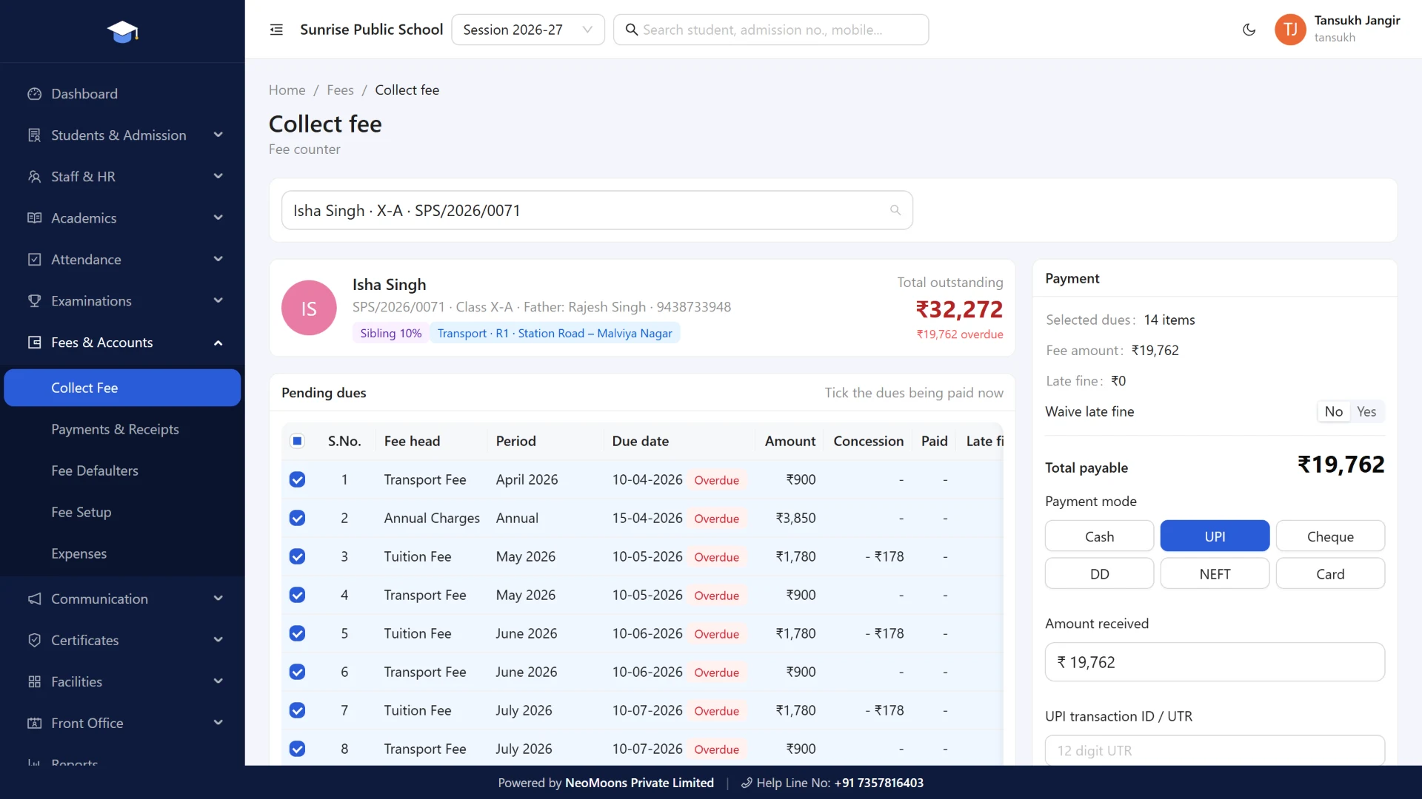This screenshot has width=1422, height=799.
Task: Expand the Examinations menu chevron
Action: pos(218,301)
